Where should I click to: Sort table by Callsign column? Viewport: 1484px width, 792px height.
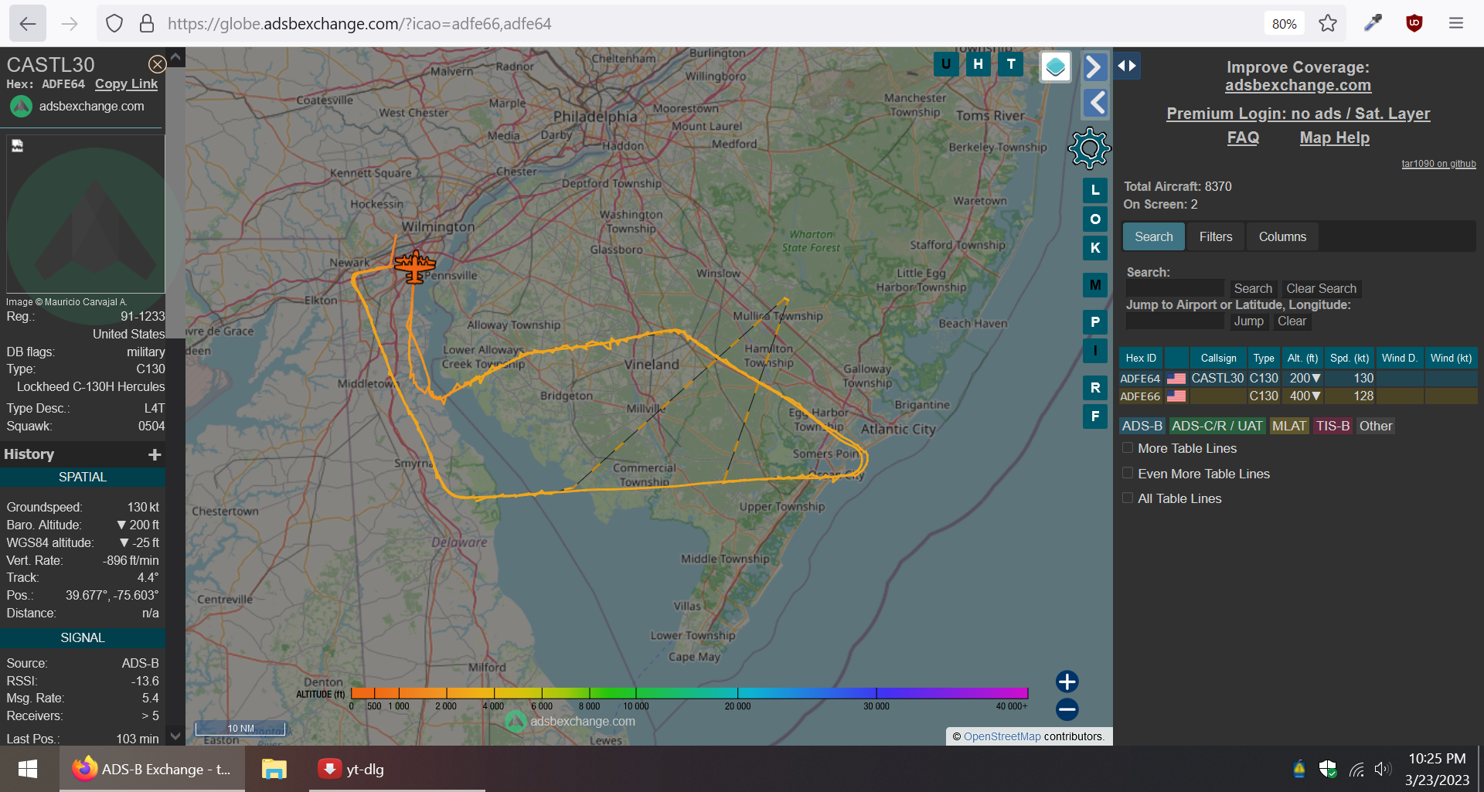(1218, 358)
